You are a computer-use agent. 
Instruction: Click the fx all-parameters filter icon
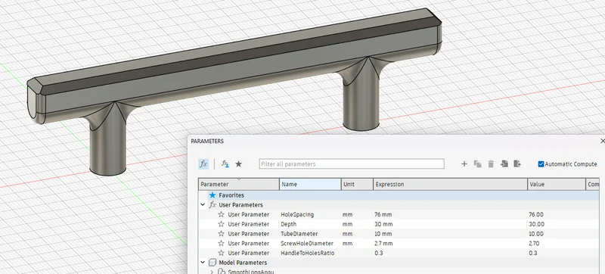click(x=203, y=164)
